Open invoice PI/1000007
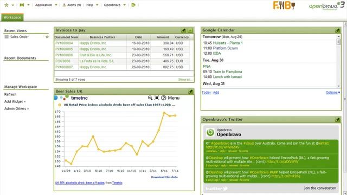 tap(64, 67)
